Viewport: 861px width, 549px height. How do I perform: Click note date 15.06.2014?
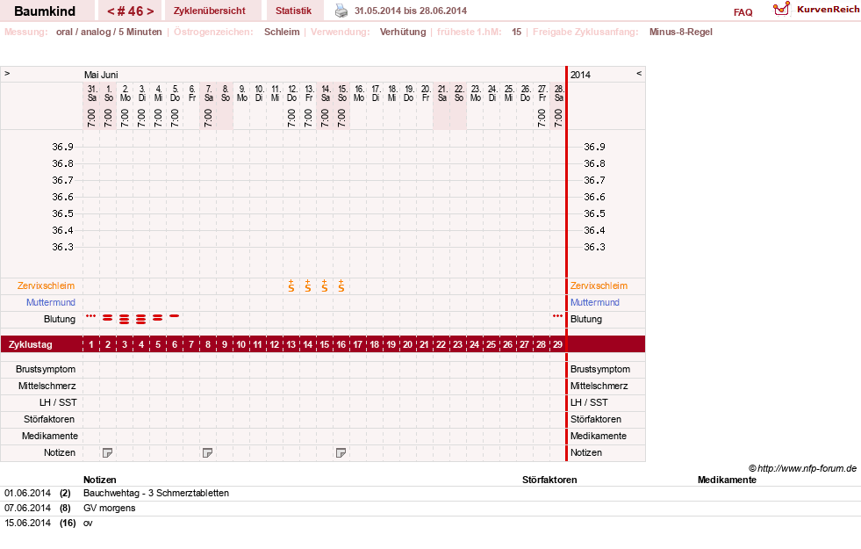[x=27, y=523]
